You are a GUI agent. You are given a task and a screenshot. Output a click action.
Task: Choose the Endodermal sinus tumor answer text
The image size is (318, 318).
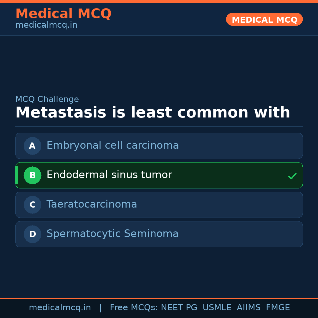coord(109,175)
